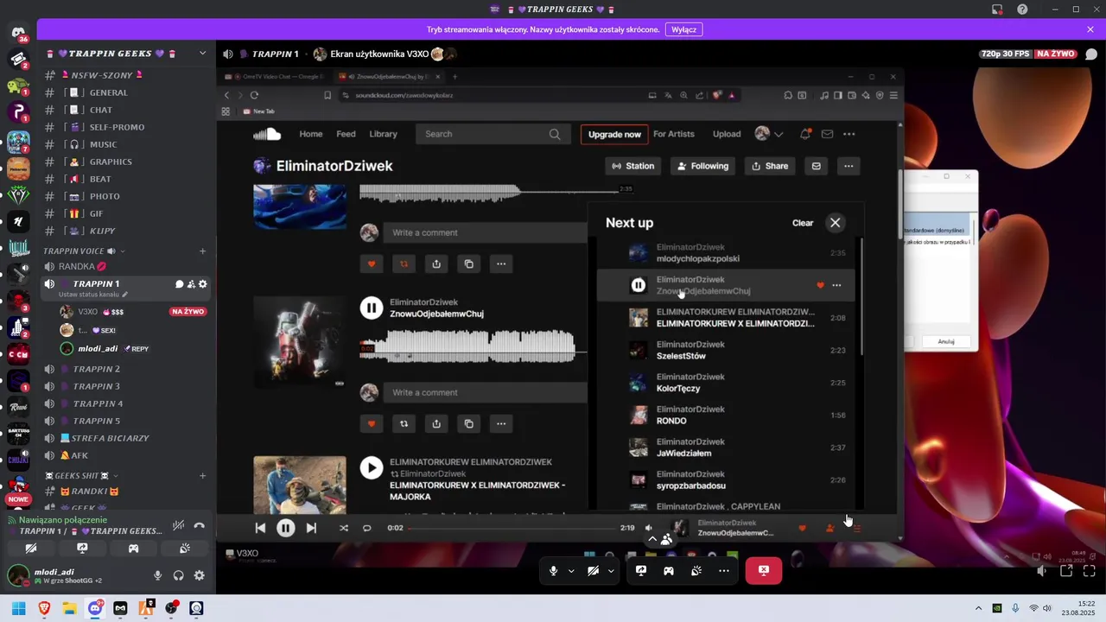
Task: Toggle the Following button on EliminatorDziwek's profile
Action: click(x=702, y=166)
